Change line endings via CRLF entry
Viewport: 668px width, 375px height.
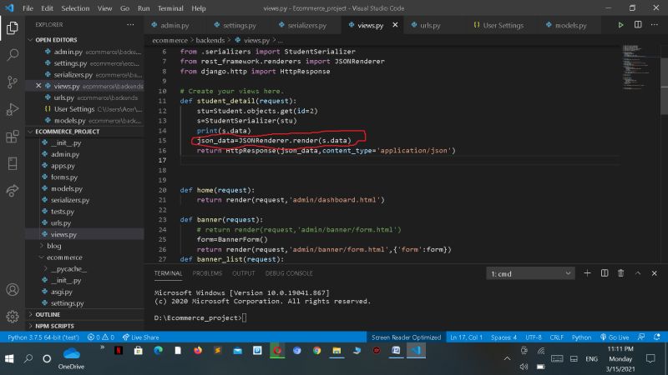pyautogui.click(x=556, y=337)
